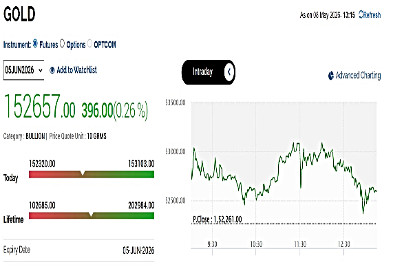Click lifetime high value 202984.00
Viewport: 413px width, 267px height.
point(141,205)
